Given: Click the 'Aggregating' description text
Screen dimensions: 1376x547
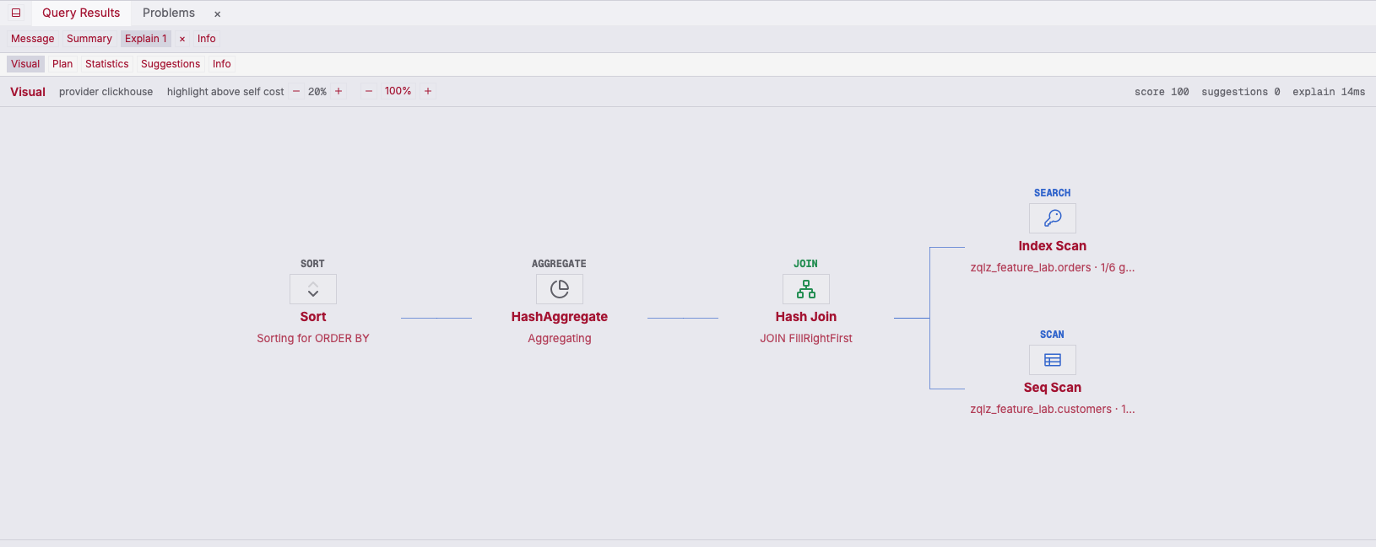Looking at the screenshot, I should coord(560,338).
